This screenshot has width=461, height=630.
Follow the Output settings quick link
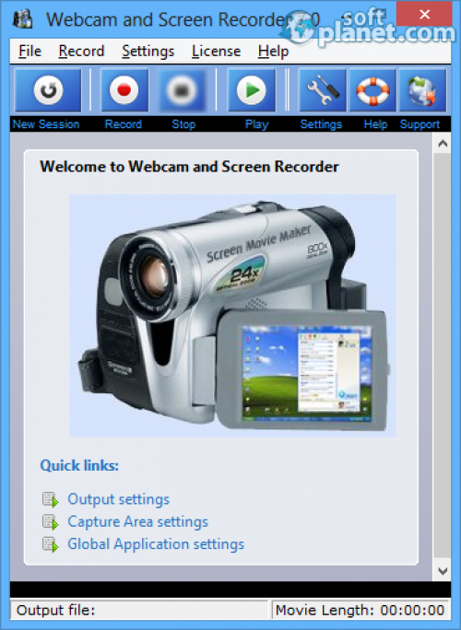(118, 499)
